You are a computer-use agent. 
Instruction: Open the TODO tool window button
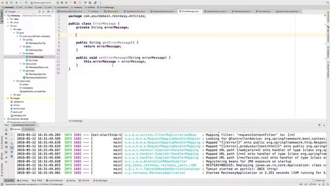[x=37, y=180]
